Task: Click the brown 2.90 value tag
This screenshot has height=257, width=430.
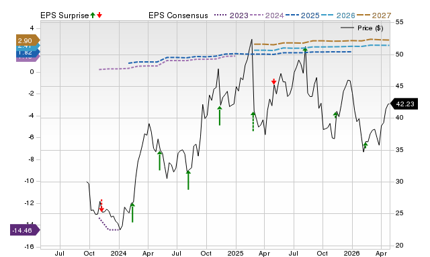Action: (28, 40)
